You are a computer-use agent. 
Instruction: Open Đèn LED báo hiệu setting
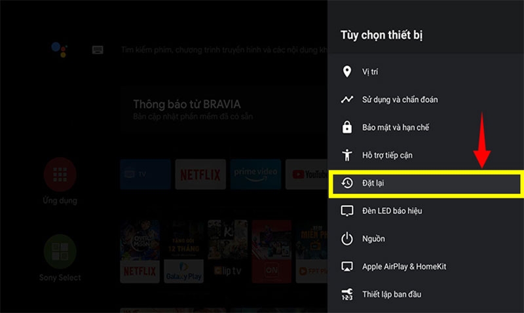point(425,211)
